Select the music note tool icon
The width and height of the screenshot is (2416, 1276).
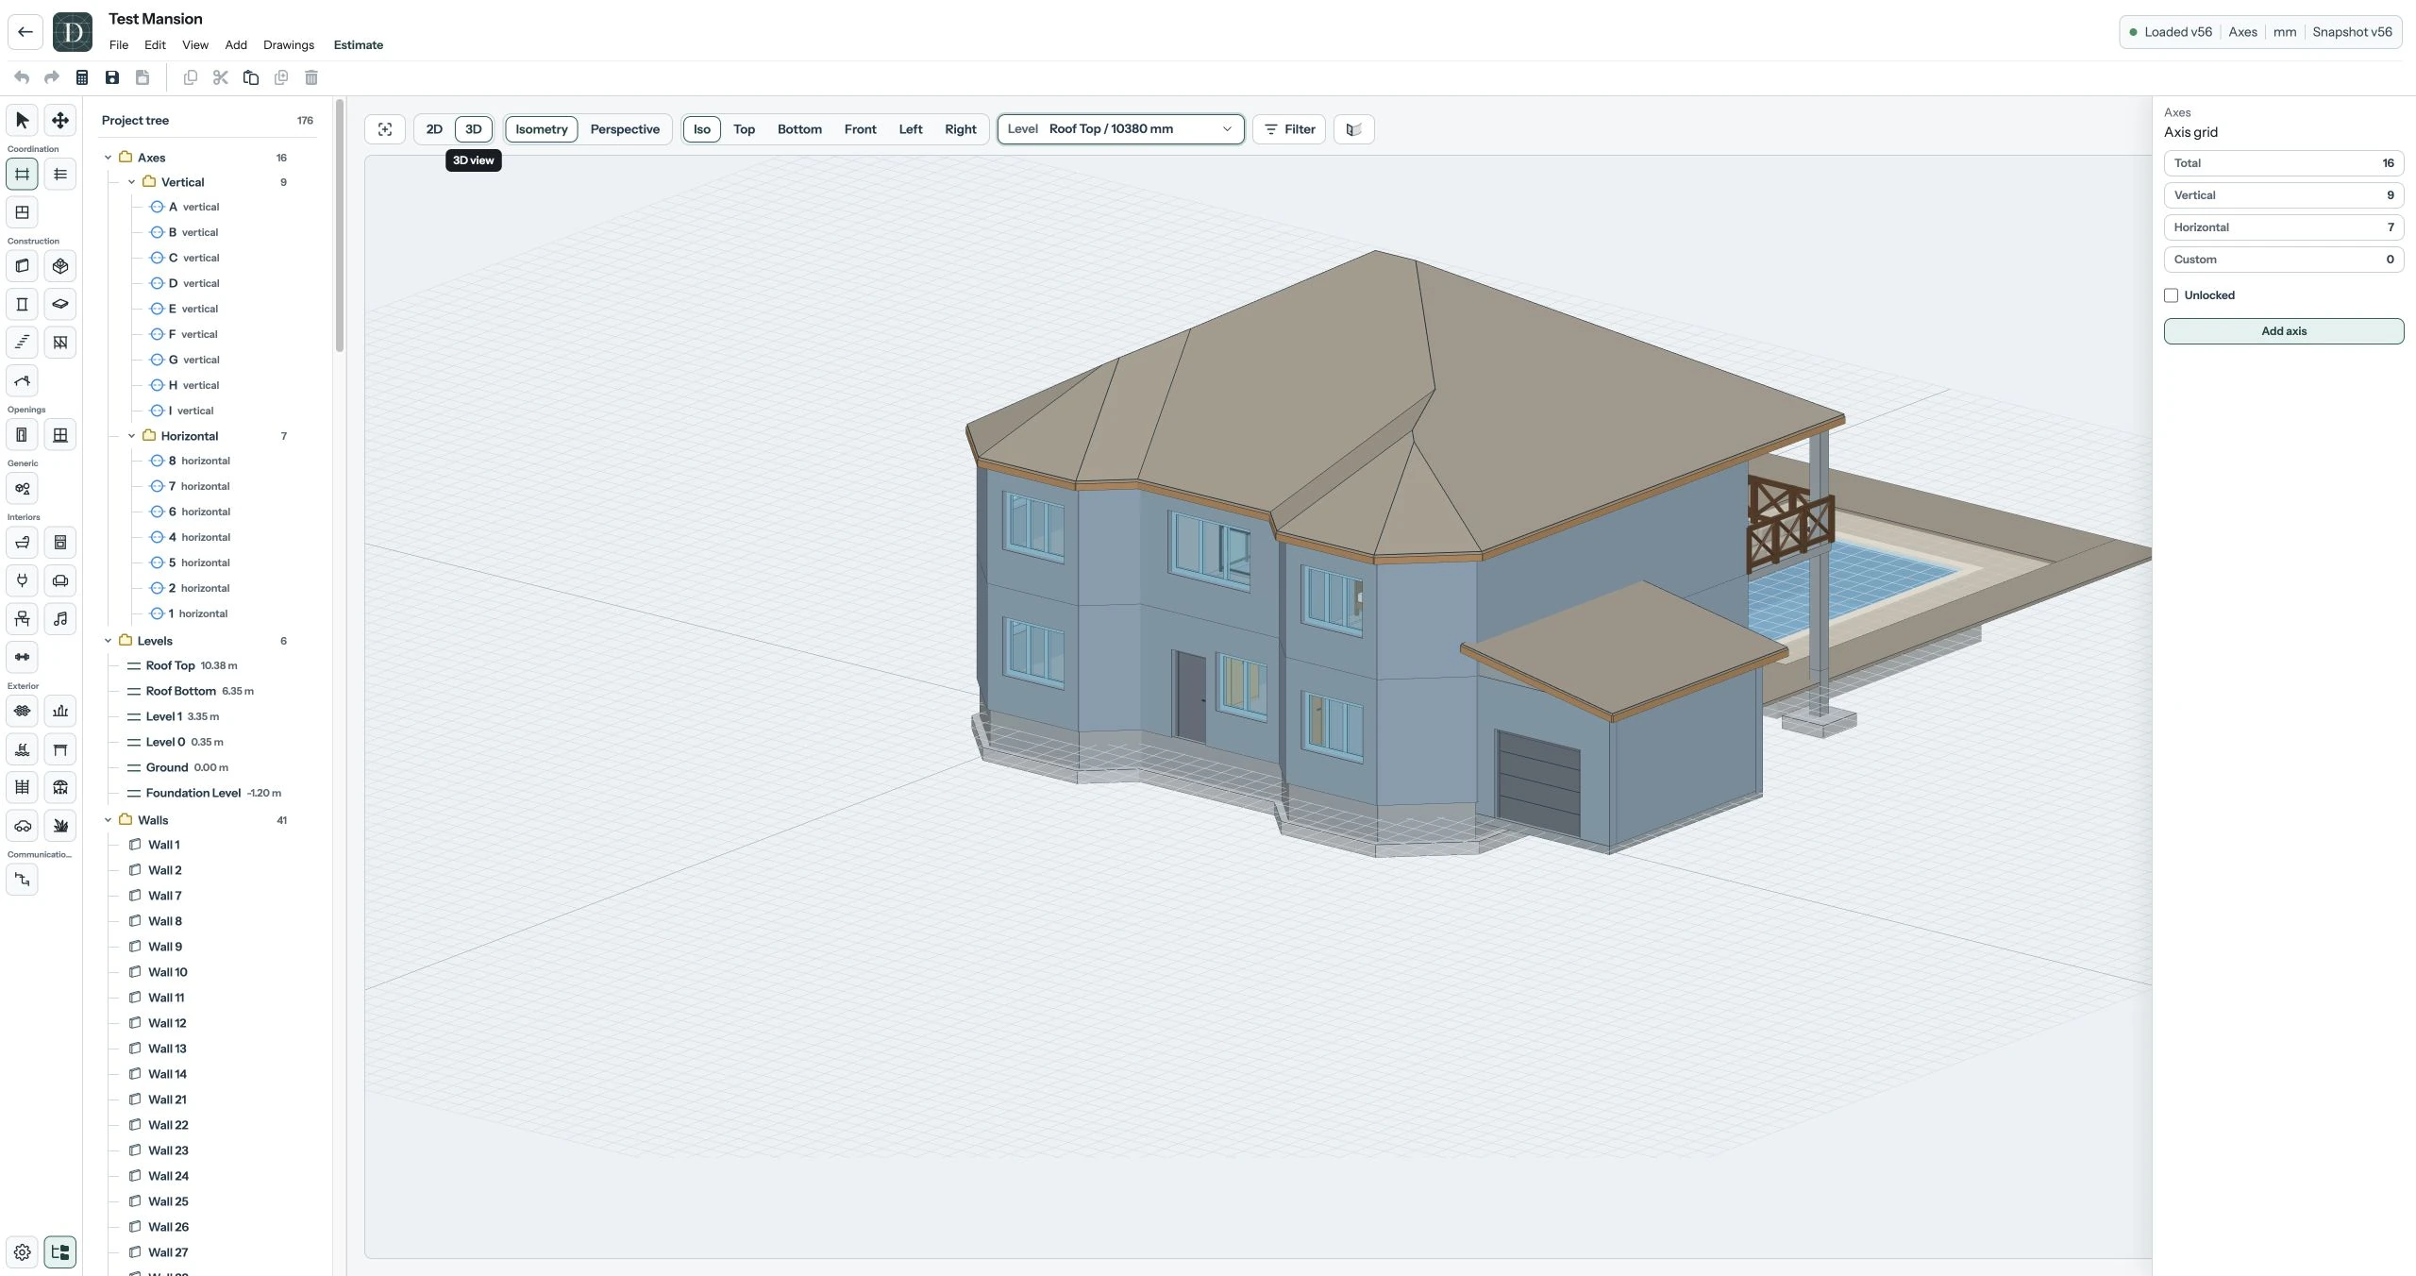60,619
